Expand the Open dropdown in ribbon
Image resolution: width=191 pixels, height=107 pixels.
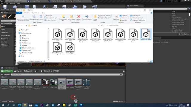[x=124, y=16]
